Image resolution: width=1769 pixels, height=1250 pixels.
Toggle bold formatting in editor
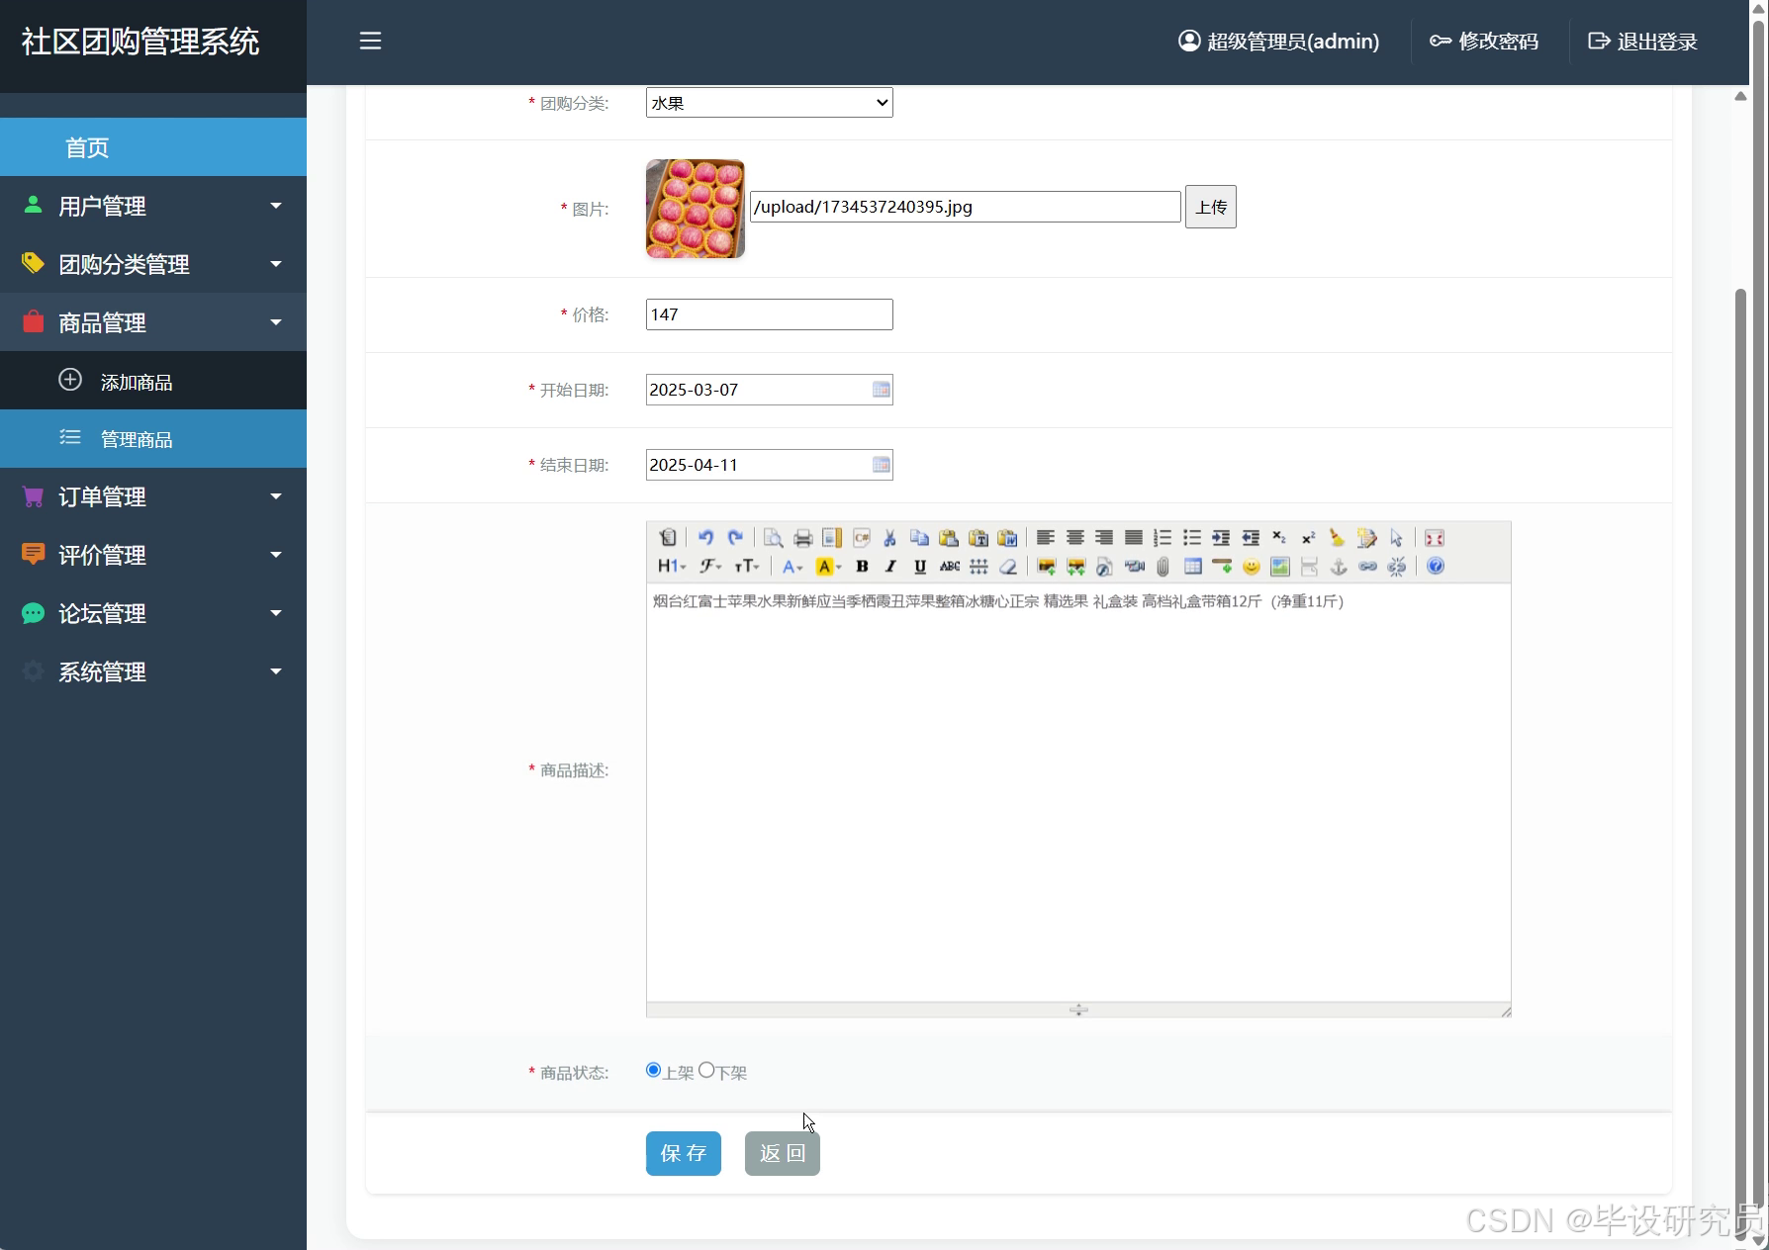pyautogui.click(x=862, y=567)
